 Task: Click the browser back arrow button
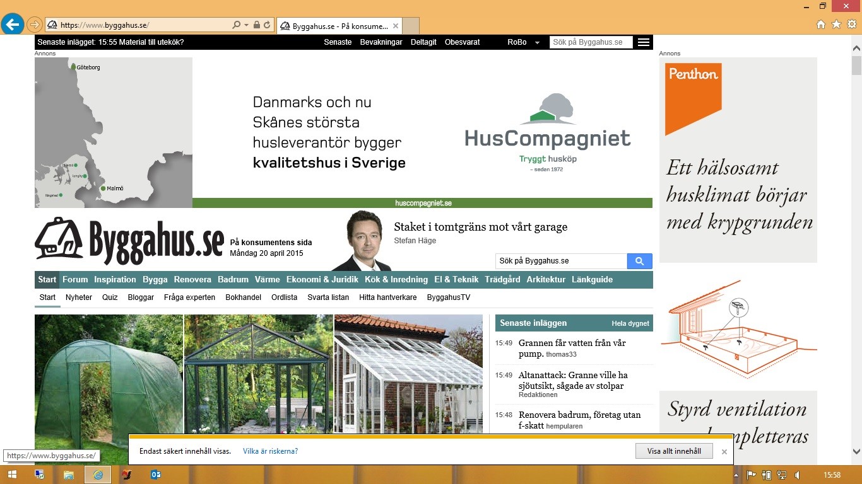pyautogui.click(x=12, y=25)
